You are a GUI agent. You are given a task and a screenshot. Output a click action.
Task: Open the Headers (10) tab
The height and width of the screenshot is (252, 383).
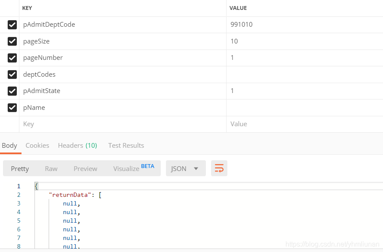coord(77,146)
